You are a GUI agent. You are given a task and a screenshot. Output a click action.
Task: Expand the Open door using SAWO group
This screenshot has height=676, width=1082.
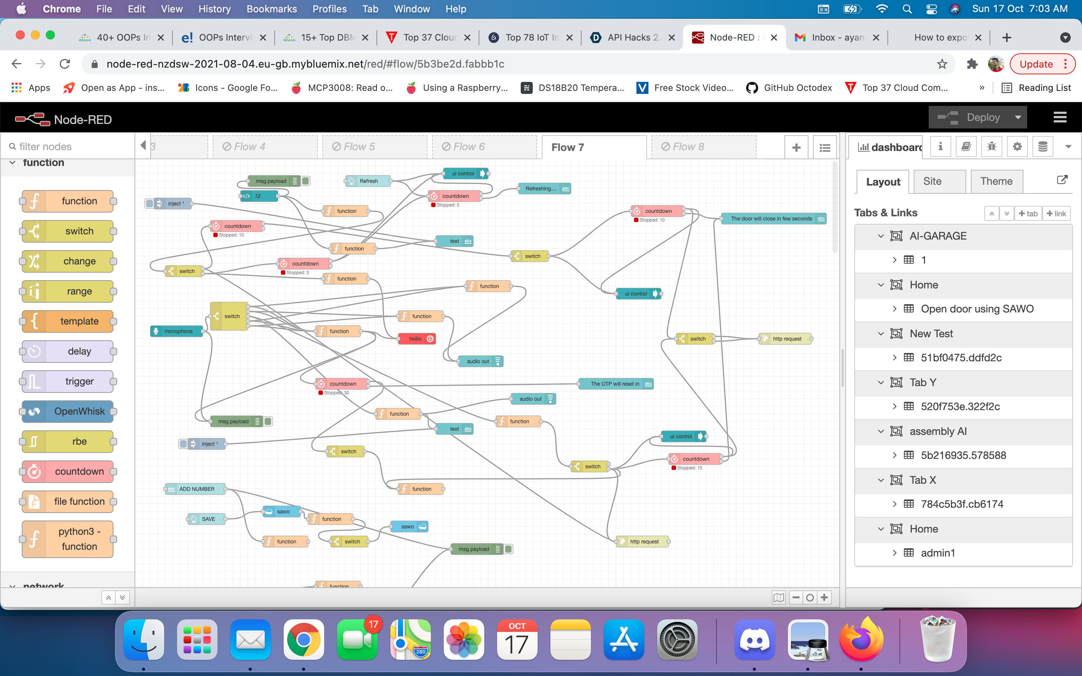[x=894, y=309]
